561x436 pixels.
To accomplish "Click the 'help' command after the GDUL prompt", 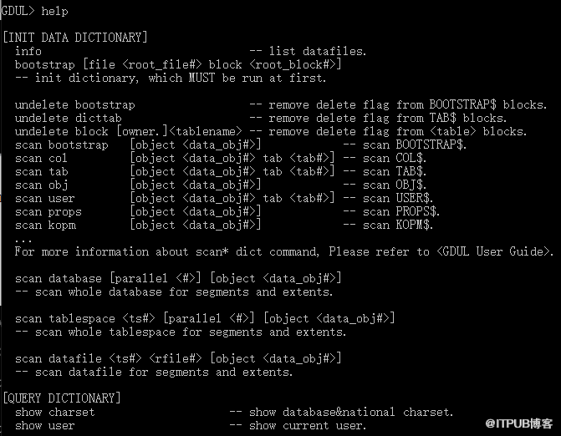I will point(54,11).
